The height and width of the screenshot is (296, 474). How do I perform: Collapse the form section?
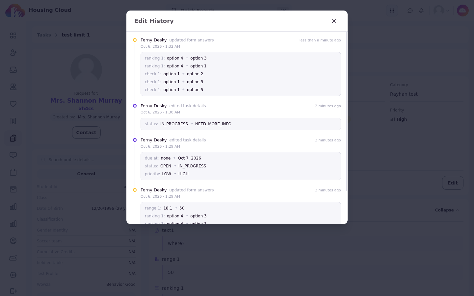pyautogui.click(x=447, y=210)
